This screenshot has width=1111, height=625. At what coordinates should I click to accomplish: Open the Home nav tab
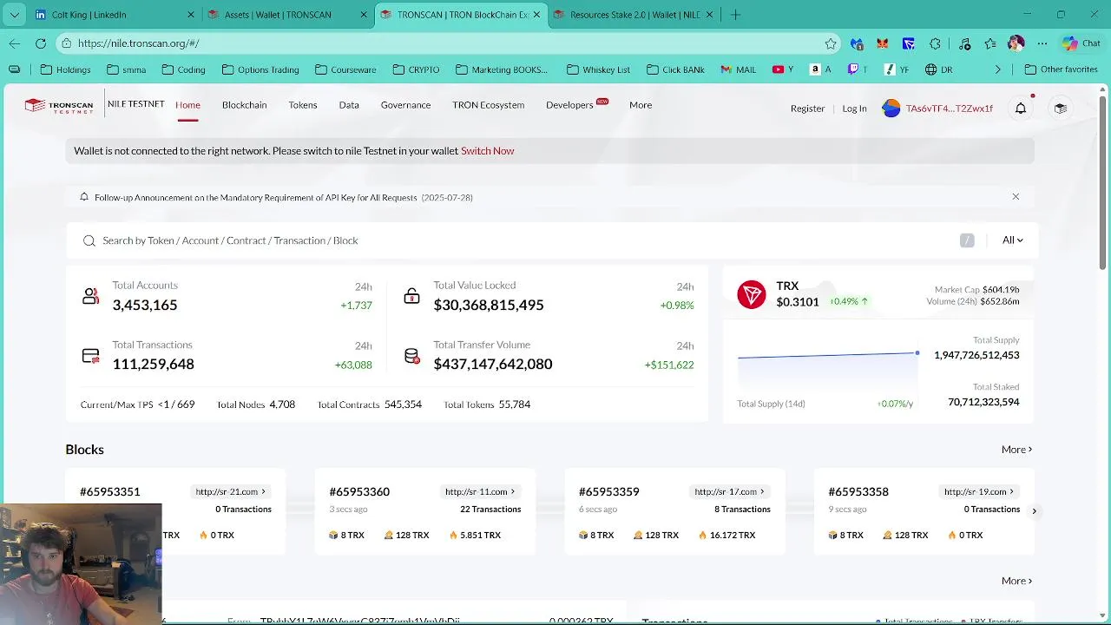(187, 105)
